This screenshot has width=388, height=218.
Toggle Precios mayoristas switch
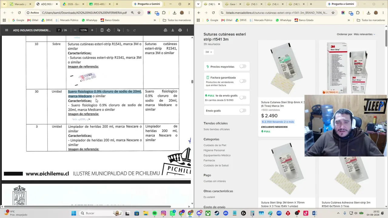click(243, 66)
